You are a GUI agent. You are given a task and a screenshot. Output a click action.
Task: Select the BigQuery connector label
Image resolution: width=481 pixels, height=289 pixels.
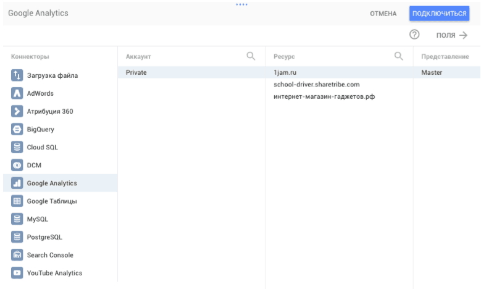(x=41, y=130)
